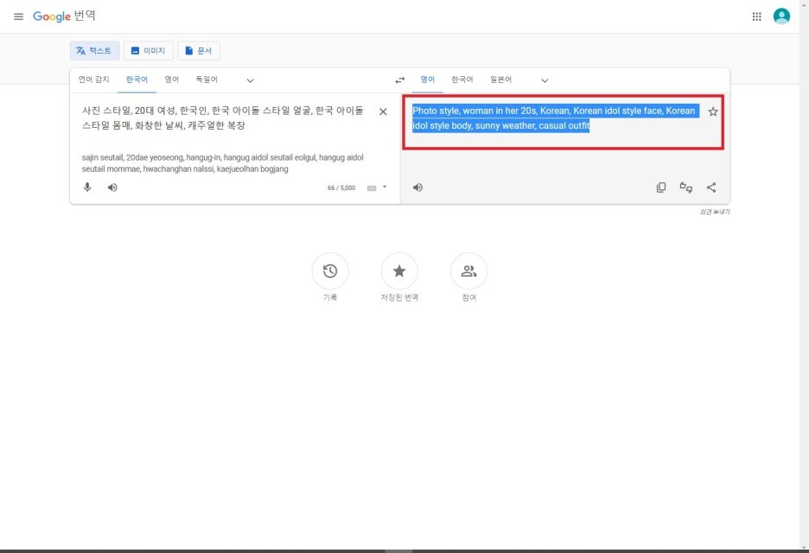Choose 영어 as source language
This screenshot has width=809, height=553.
172,79
